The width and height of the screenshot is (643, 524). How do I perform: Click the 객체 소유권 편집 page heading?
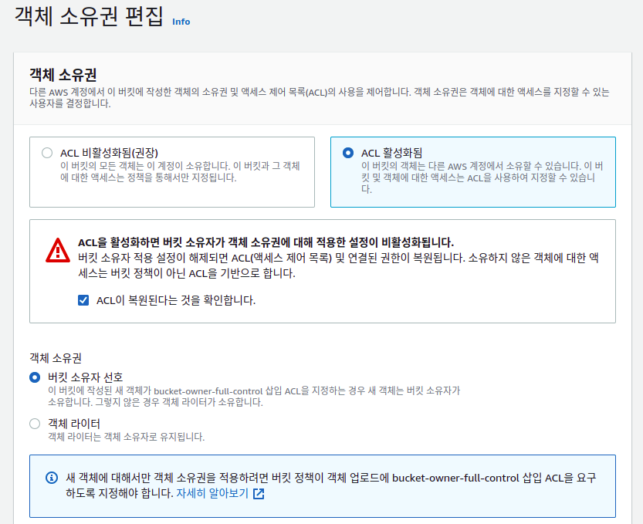pyautogui.click(x=89, y=17)
